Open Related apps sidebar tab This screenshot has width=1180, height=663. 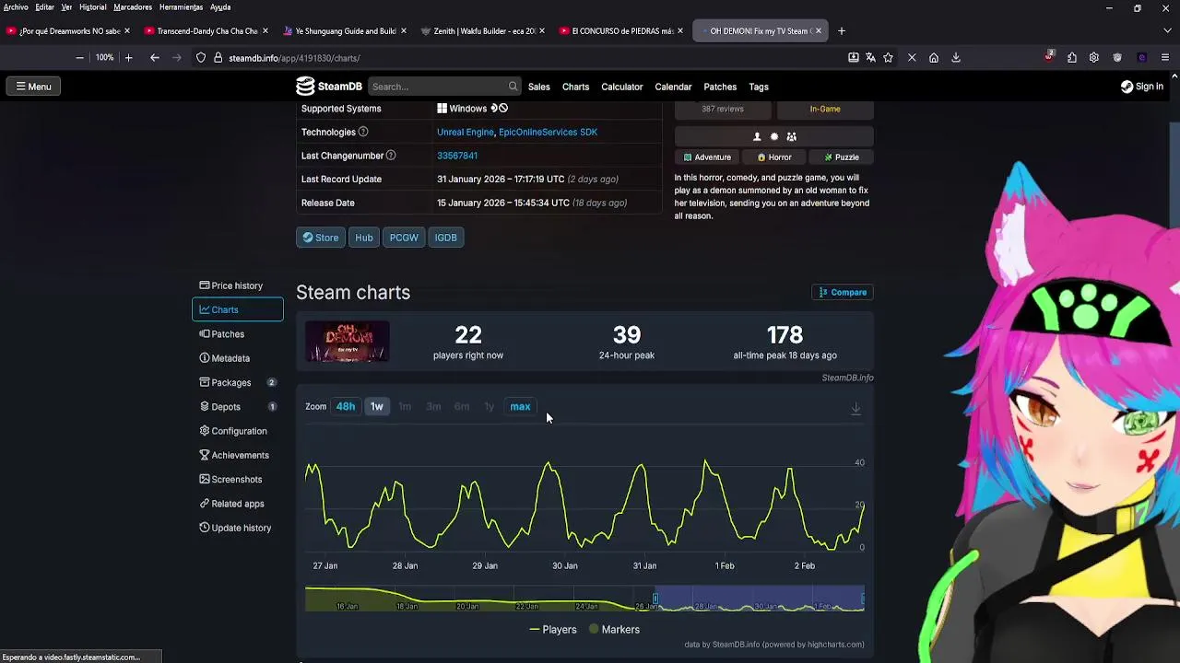(237, 504)
